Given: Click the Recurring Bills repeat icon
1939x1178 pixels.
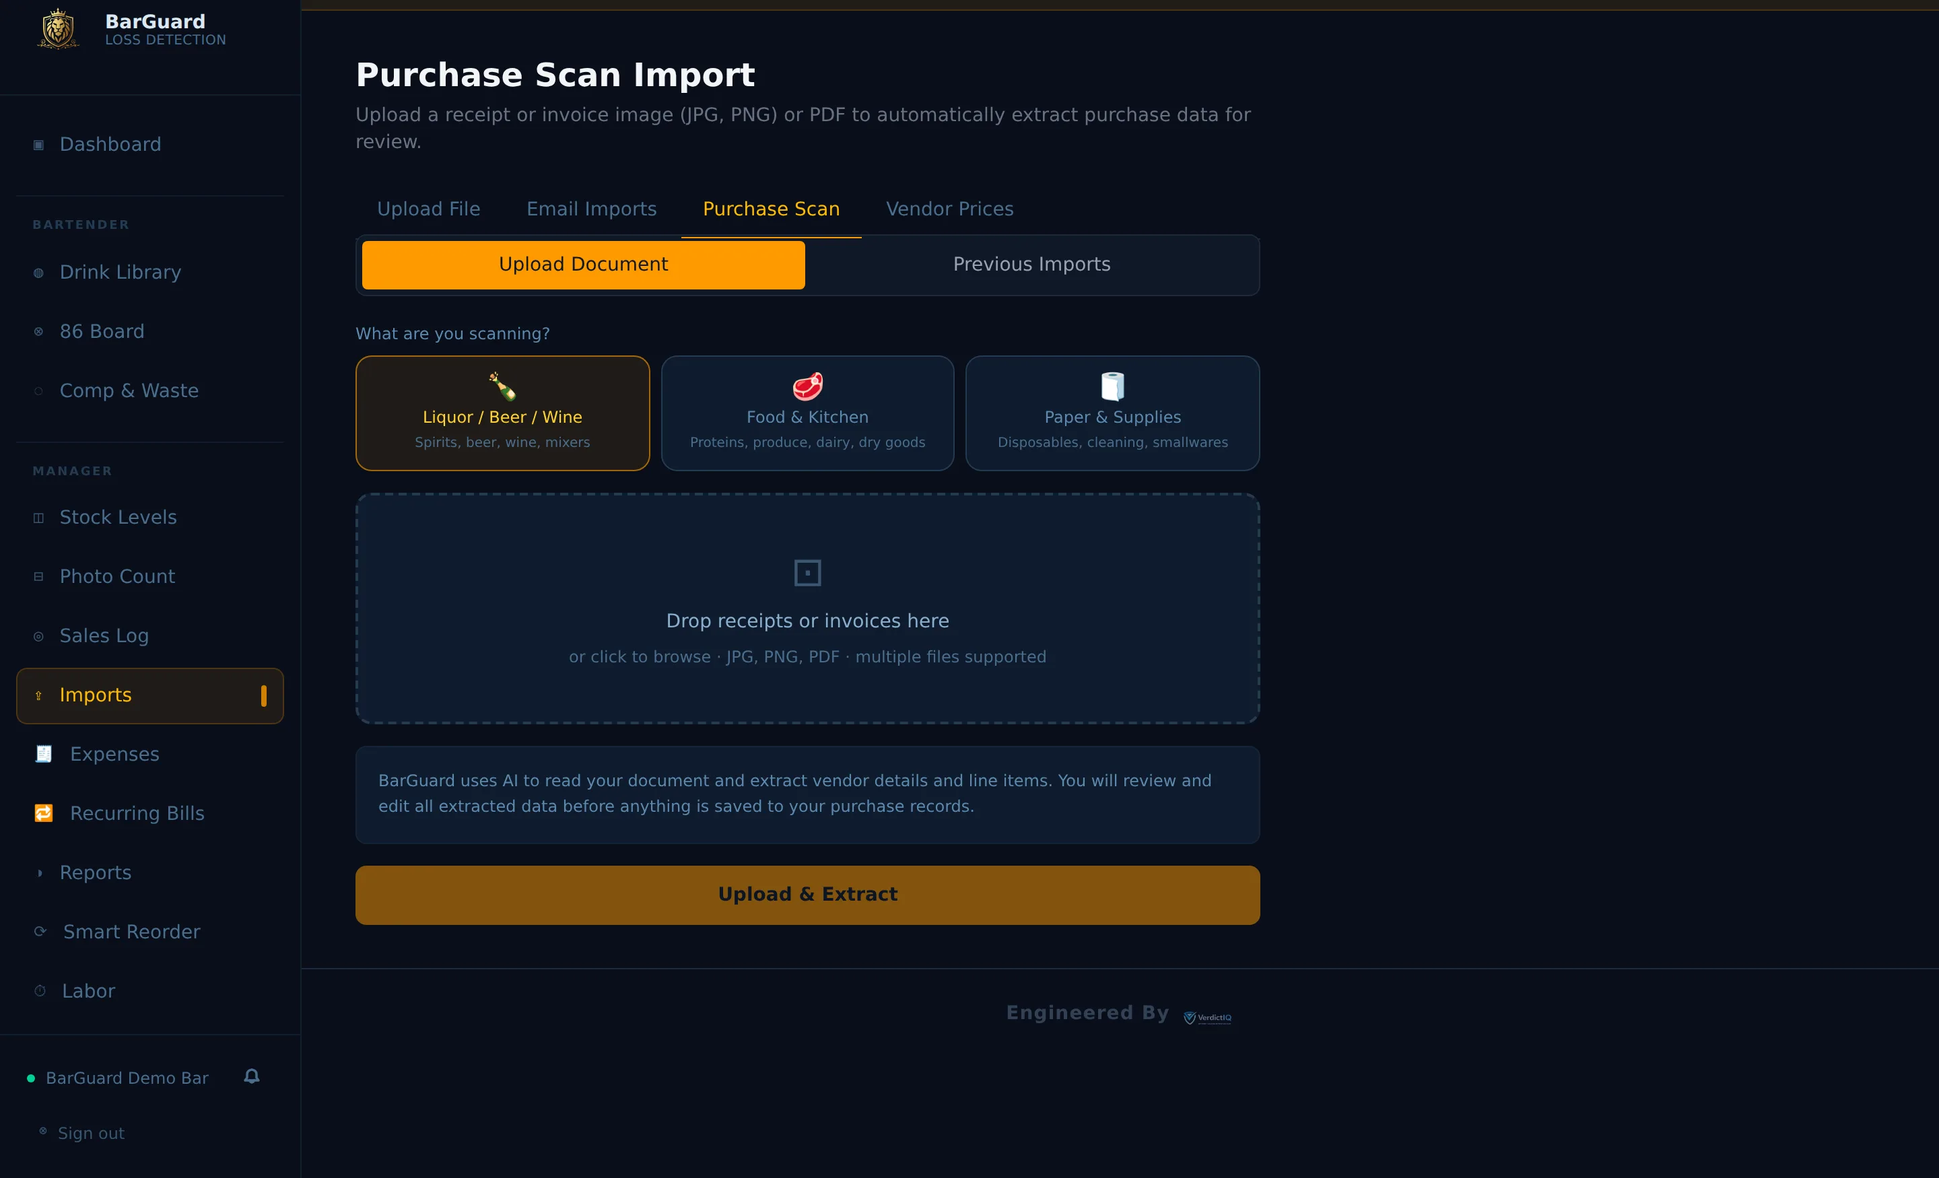Looking at the screenshot, I should click(x=43, y=813).
